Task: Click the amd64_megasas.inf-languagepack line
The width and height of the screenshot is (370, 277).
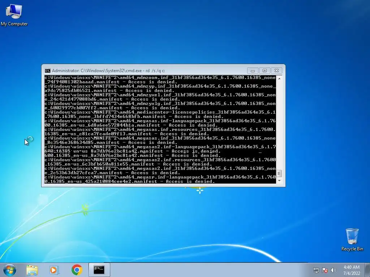Action: 160,121
